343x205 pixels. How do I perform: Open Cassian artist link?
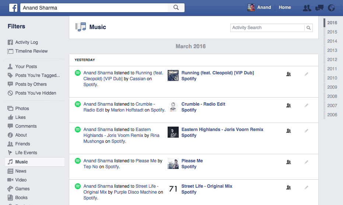click(x=137, y=79)
